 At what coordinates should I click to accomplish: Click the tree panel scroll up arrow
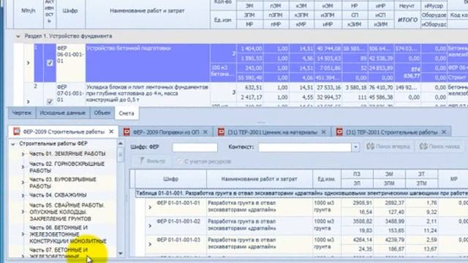(121, 143)
